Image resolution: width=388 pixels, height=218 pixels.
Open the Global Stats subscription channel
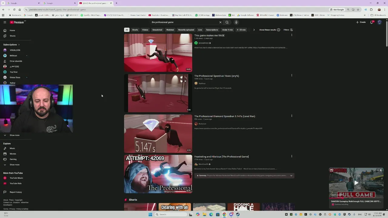15,78
